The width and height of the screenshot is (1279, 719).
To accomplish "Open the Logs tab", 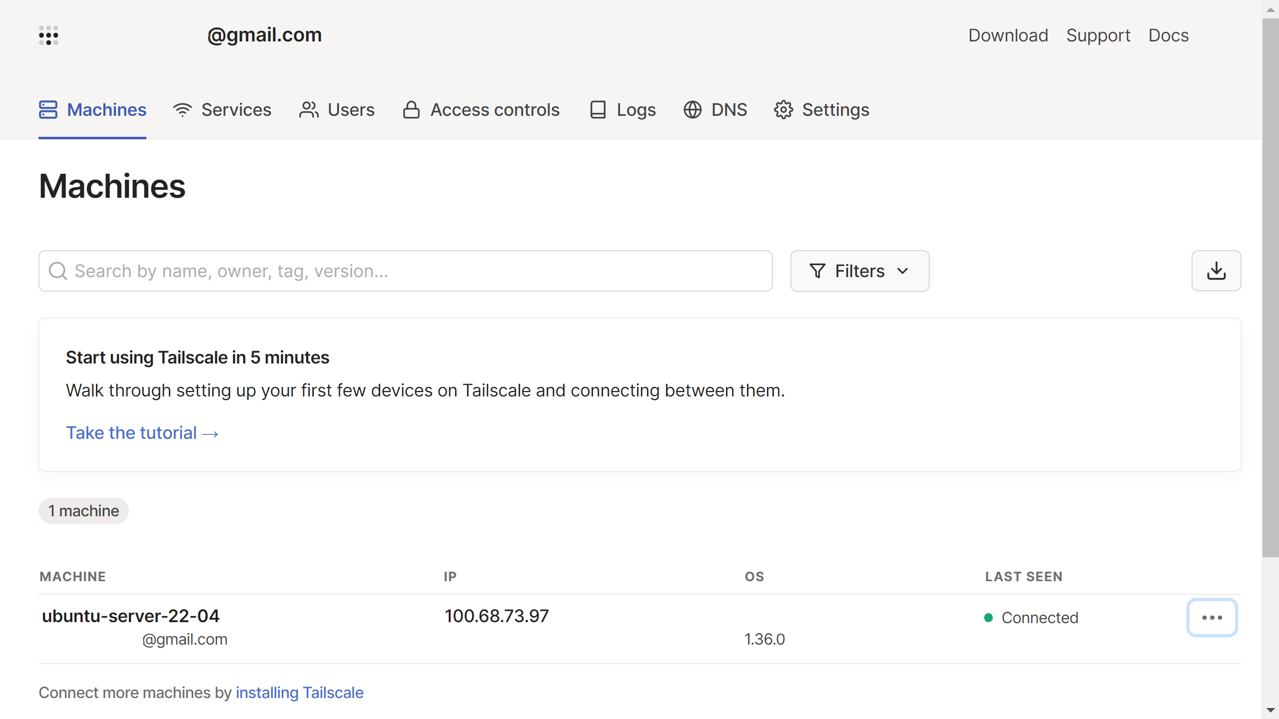I will 636,110.
